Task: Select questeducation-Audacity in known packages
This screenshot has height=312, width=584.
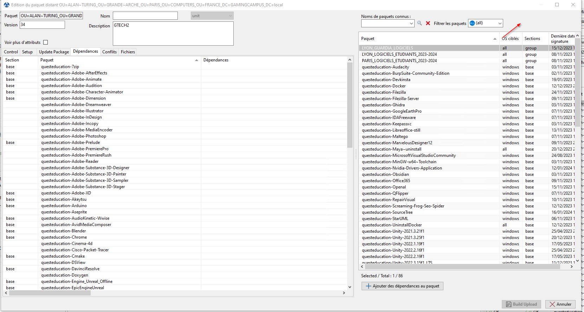Action: click(467, 67)
